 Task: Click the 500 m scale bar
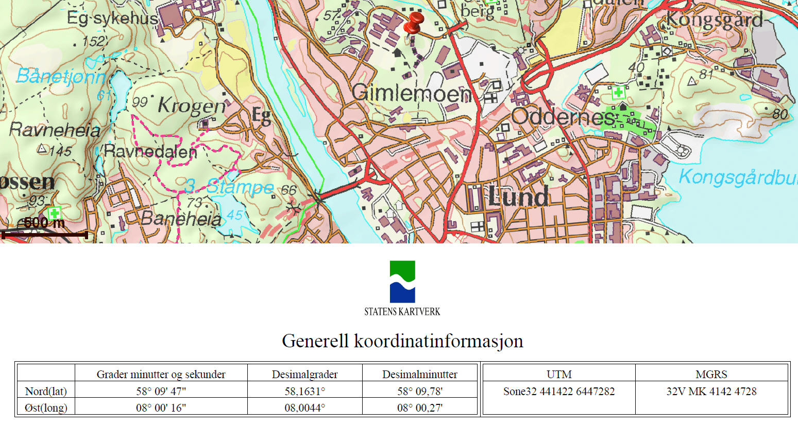45,235
